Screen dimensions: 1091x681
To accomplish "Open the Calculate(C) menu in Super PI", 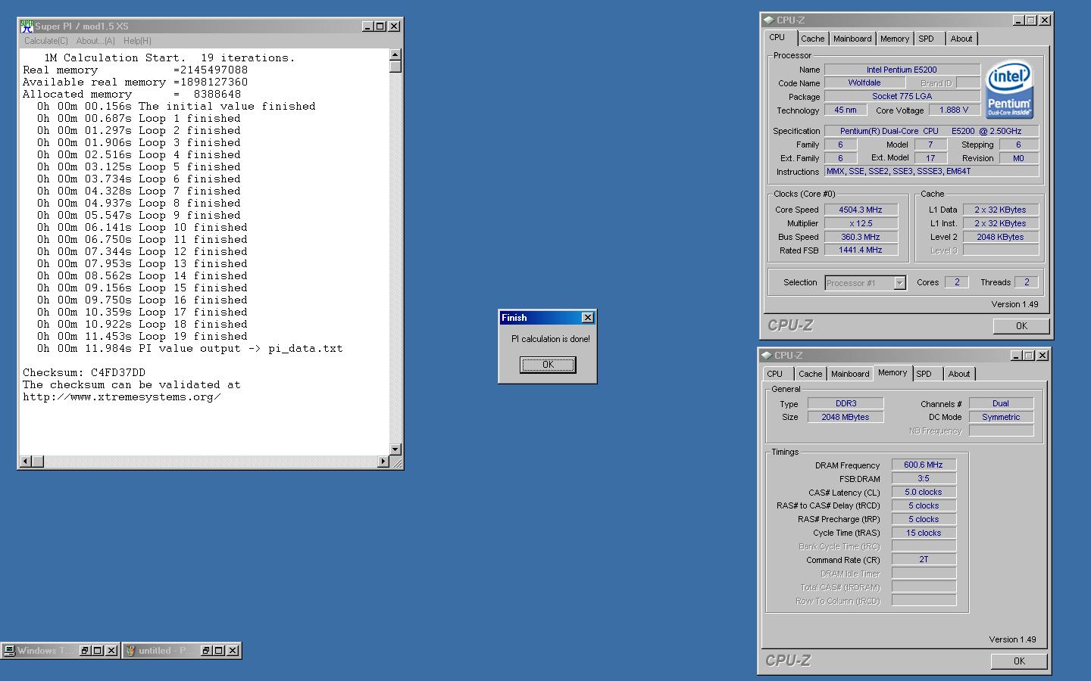I will tap(46, 41).
